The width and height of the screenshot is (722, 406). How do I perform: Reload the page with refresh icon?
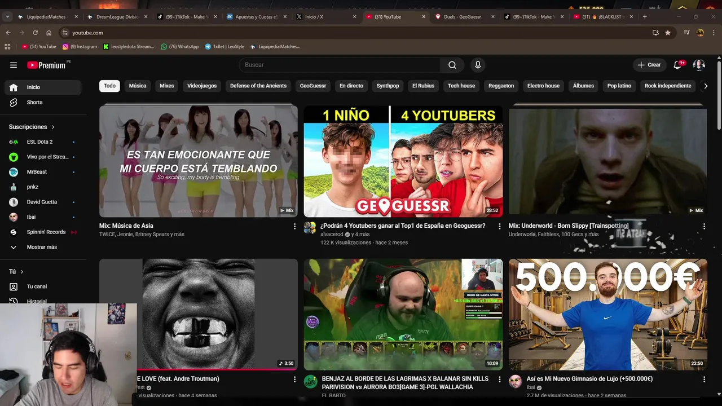(x=35, y=33)
